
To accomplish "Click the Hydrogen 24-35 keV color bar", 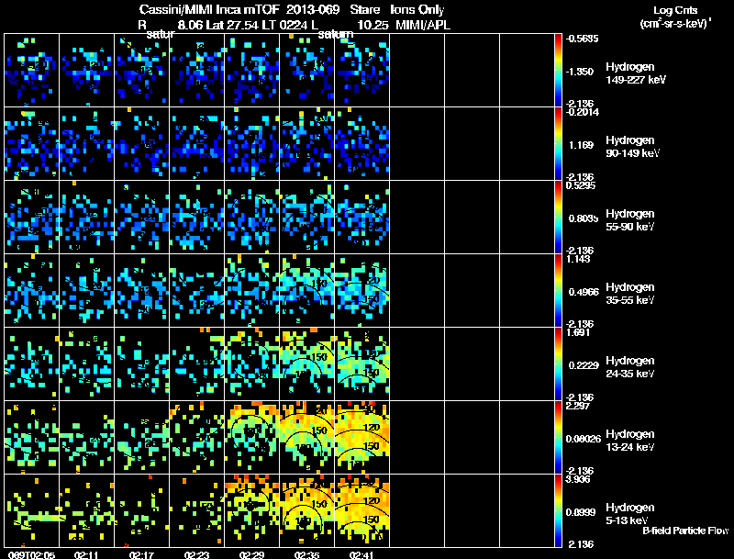I will coord(558,364).
